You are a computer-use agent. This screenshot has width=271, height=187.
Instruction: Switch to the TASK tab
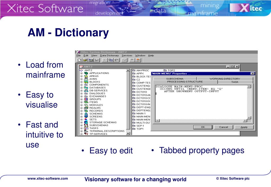[x=235, y=82]
